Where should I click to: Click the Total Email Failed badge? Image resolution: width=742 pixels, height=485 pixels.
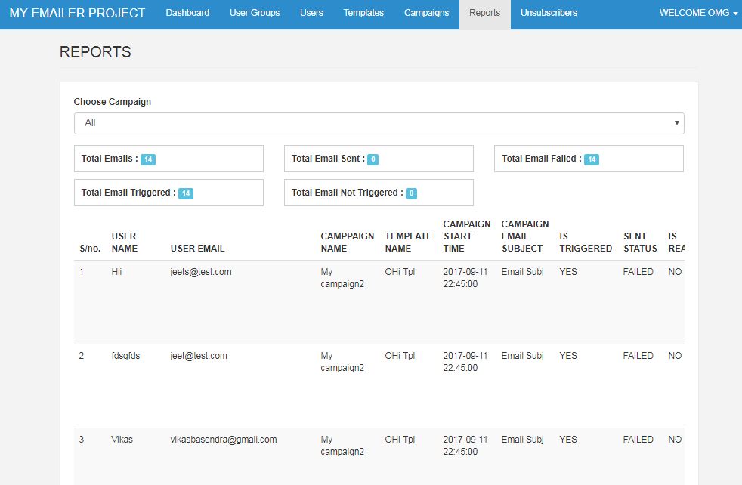click(592, 159)
